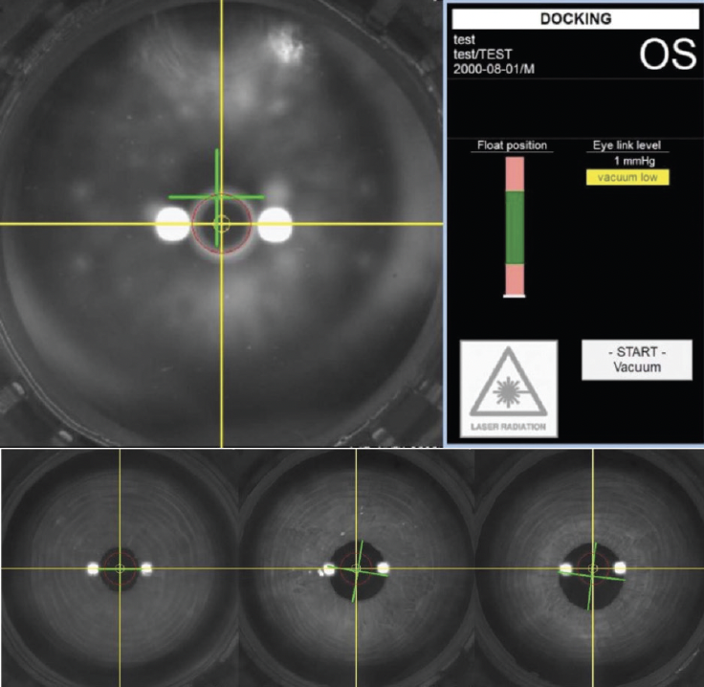Click the DOCKING title bar
The image size is (704, 687).
(x=576, y=19)
